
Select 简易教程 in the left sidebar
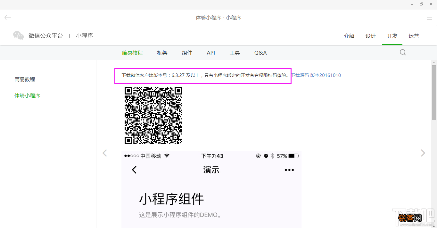tap(25, 79)
